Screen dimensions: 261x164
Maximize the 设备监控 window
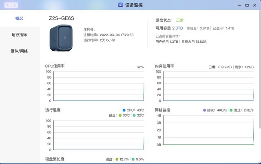(247, 5)
